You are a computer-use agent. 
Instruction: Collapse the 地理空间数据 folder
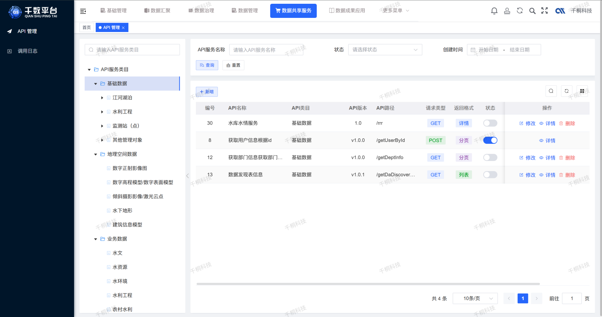(x=96, y=154)
